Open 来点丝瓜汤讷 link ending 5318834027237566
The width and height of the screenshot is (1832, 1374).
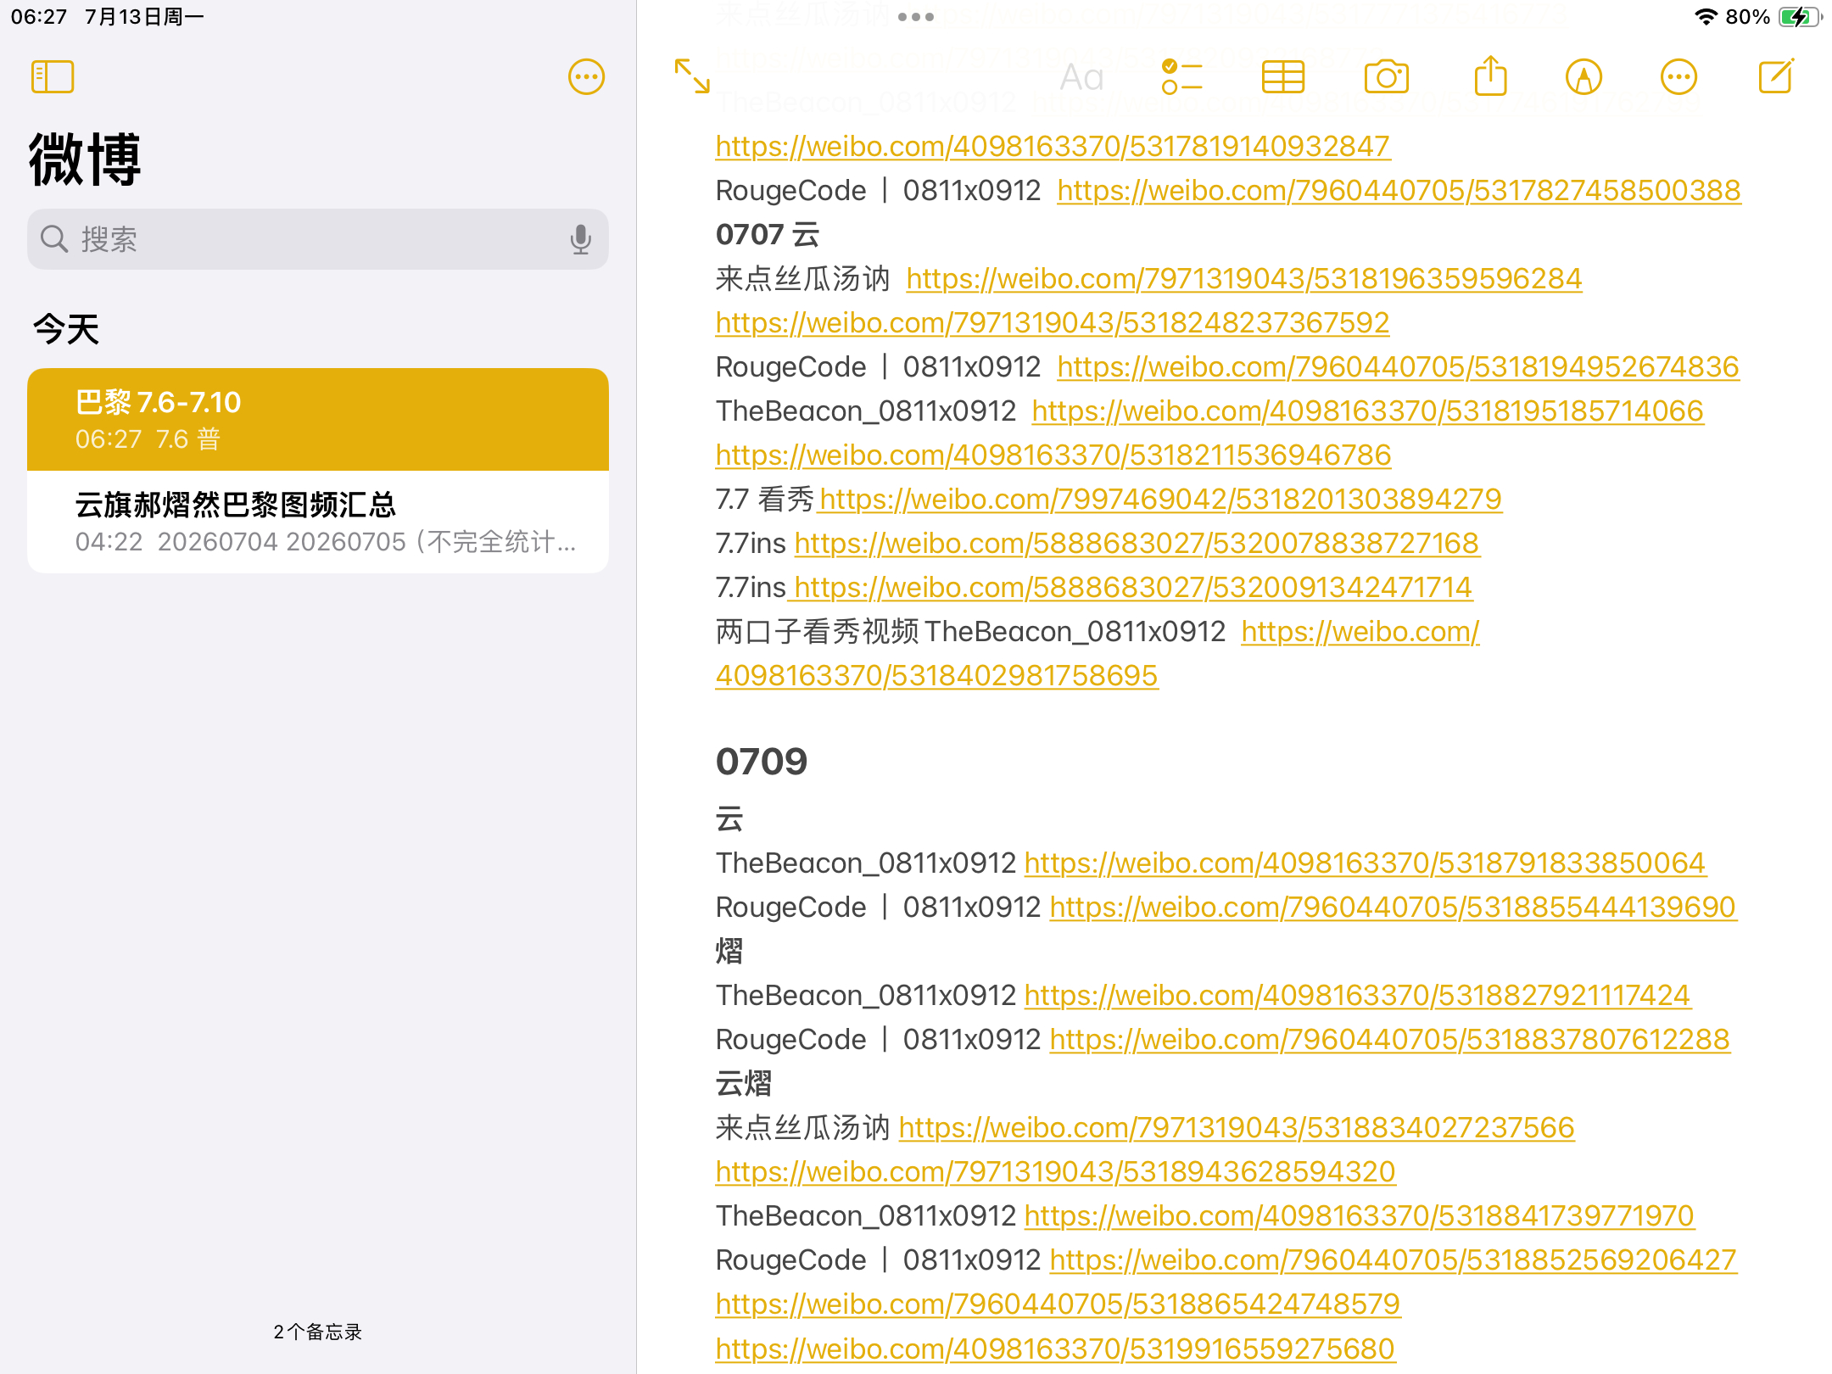[1237, 1128]
